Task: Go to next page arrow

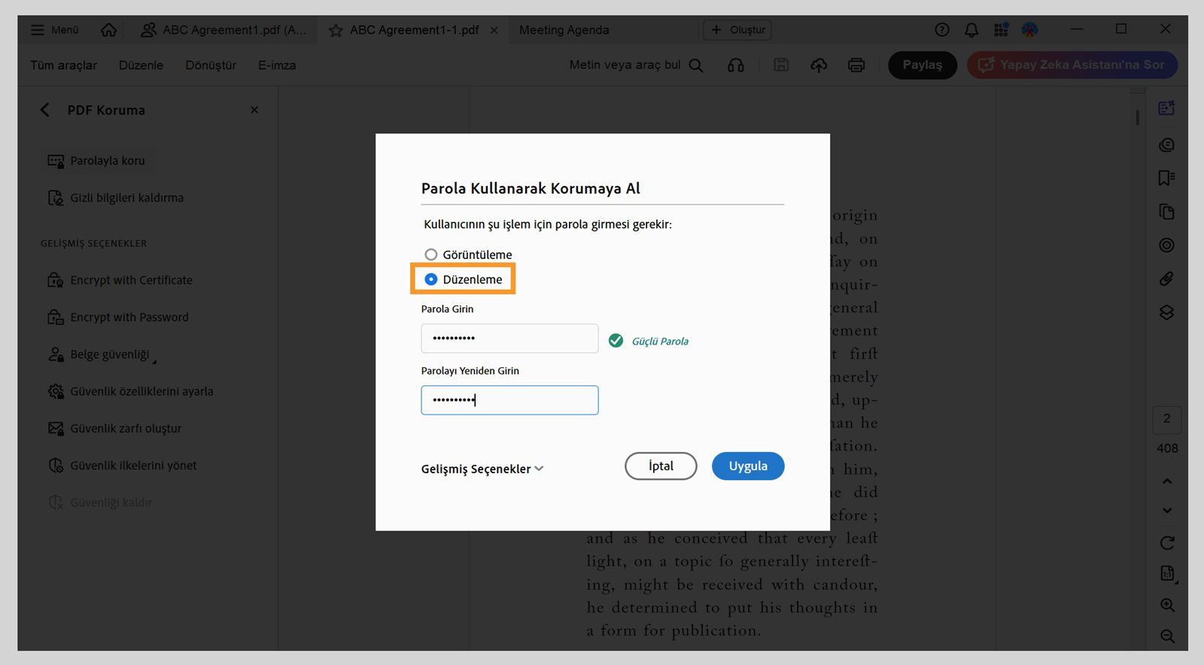Action: [x=1167, y=511]
